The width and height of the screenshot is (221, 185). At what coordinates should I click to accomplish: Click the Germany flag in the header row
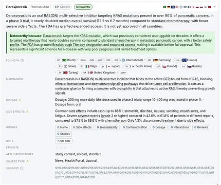pos(169,7)
